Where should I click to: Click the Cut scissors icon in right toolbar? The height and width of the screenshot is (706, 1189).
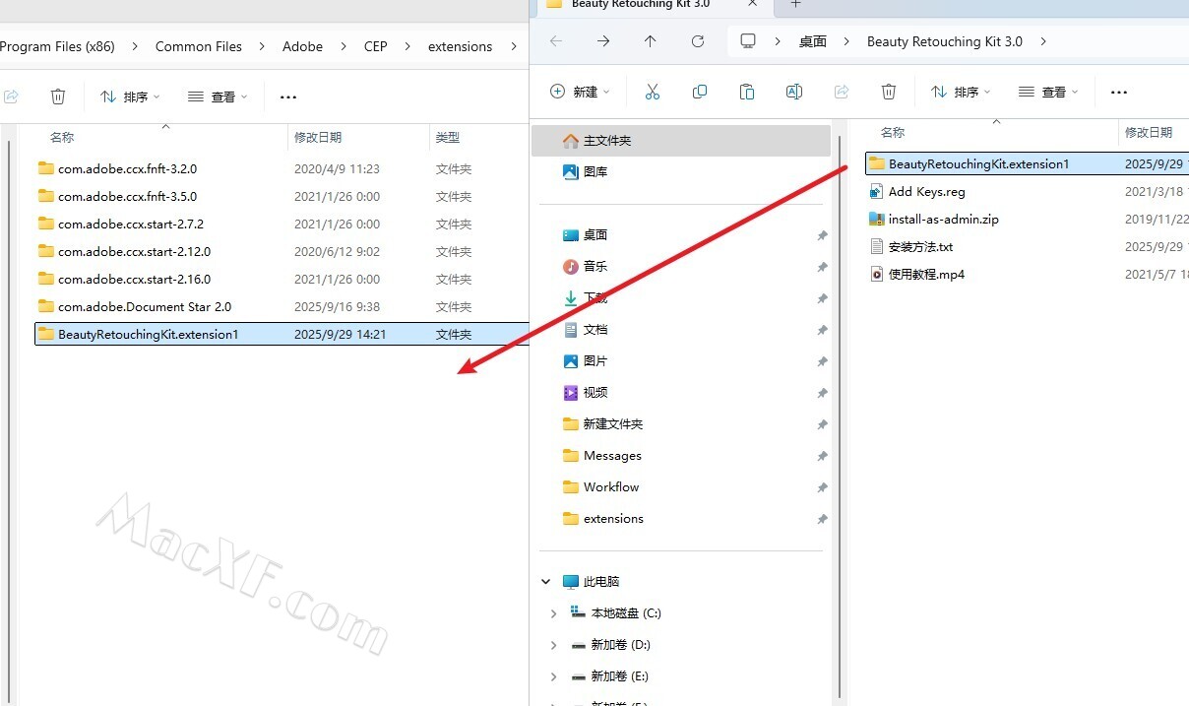click(652, 92)
